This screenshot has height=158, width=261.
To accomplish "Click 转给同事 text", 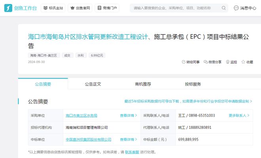I will point(193,62).
